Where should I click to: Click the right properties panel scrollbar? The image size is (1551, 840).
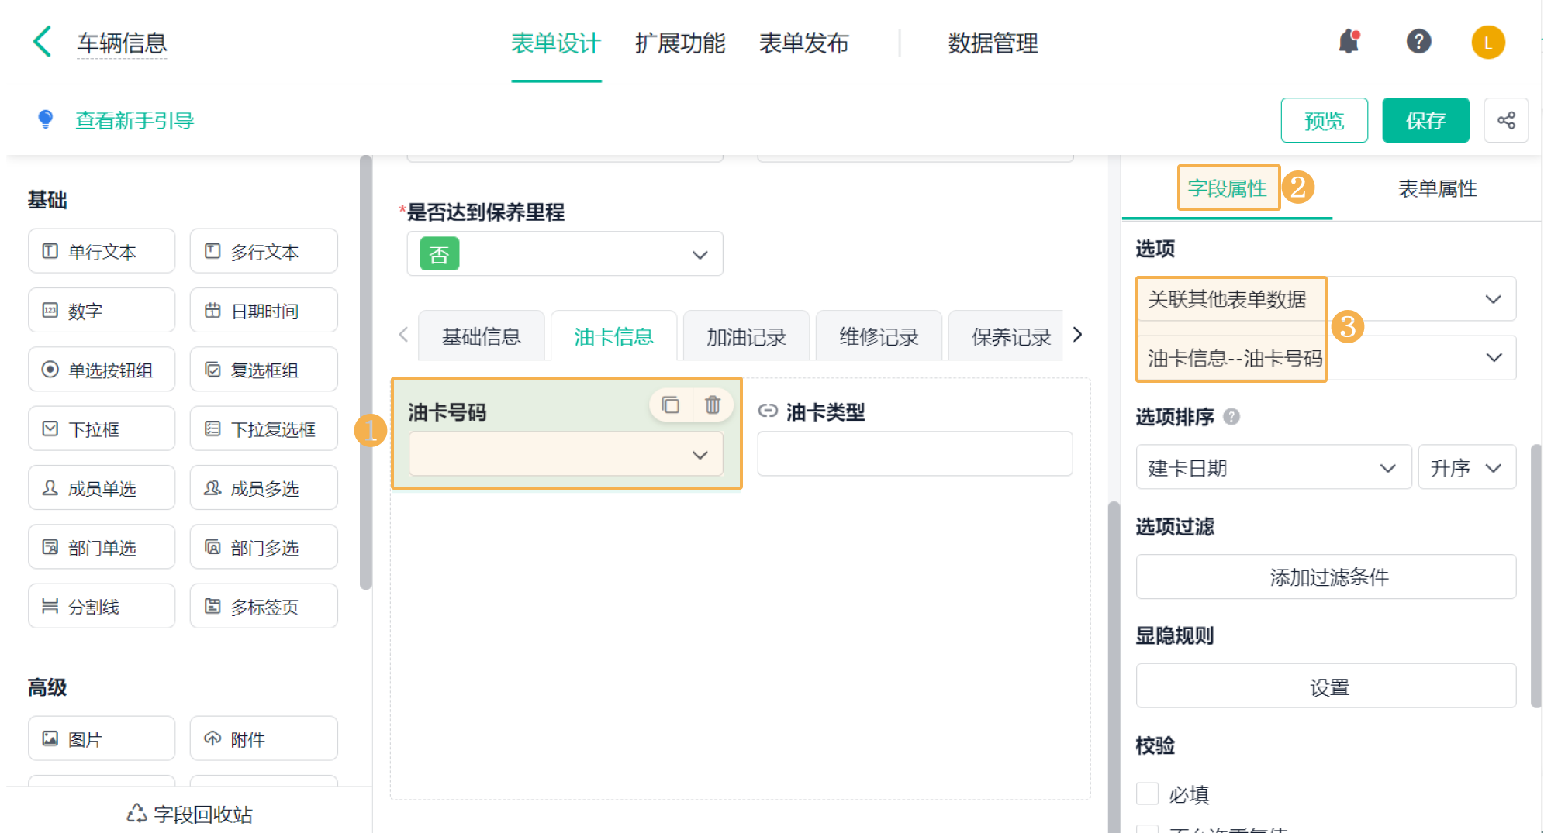coord(1536,576)
